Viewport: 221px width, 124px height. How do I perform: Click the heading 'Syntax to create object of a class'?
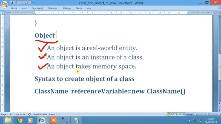pyautogui.click(x=84, y=79)
